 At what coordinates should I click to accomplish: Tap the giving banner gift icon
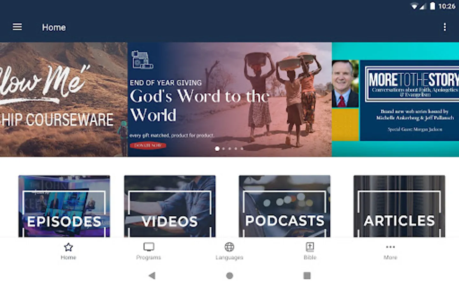pyautogui.click(x=142, y=60)
